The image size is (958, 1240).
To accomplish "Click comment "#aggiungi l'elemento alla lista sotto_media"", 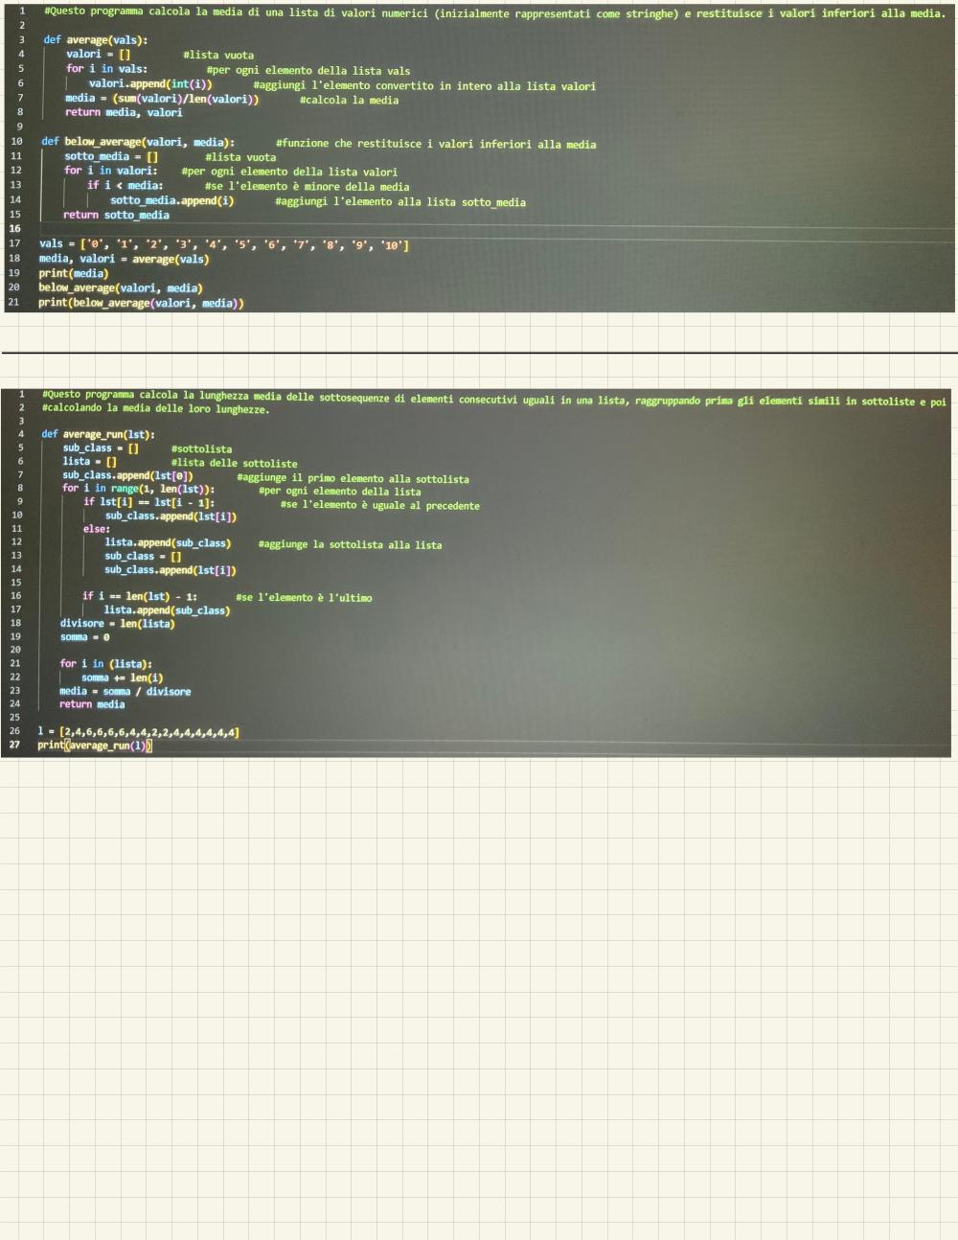I will tap(400, 202).
